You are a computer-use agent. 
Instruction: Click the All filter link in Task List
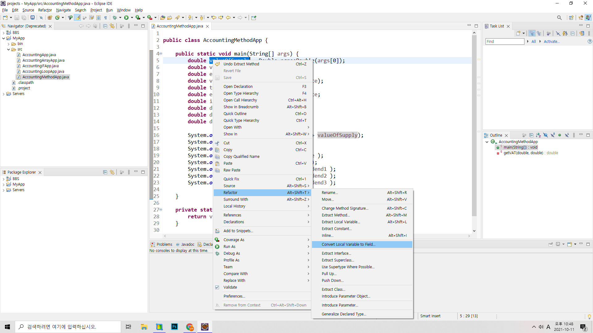pos(533,41)
